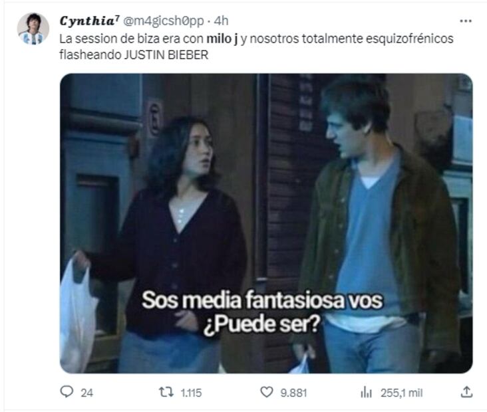
Task: Click the 4h timestamp of the tweet
Action: tap(221, 21)
